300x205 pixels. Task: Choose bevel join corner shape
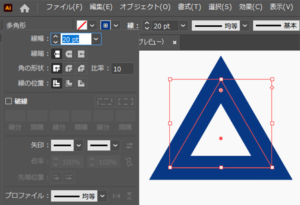click(x=82, y=68)
